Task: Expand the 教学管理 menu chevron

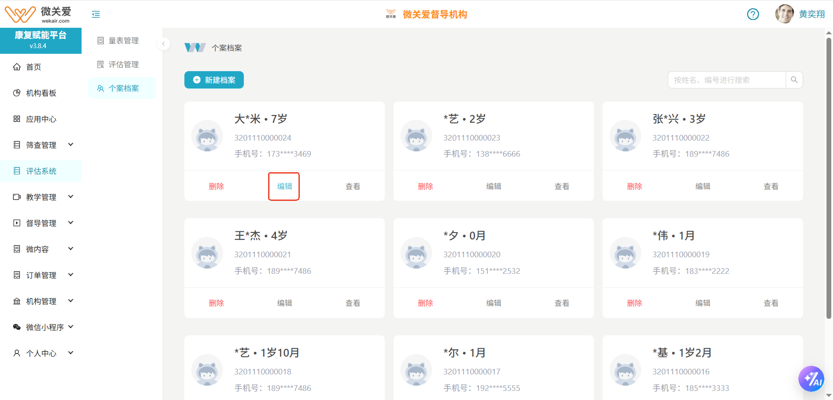Action: coord(71,196)
